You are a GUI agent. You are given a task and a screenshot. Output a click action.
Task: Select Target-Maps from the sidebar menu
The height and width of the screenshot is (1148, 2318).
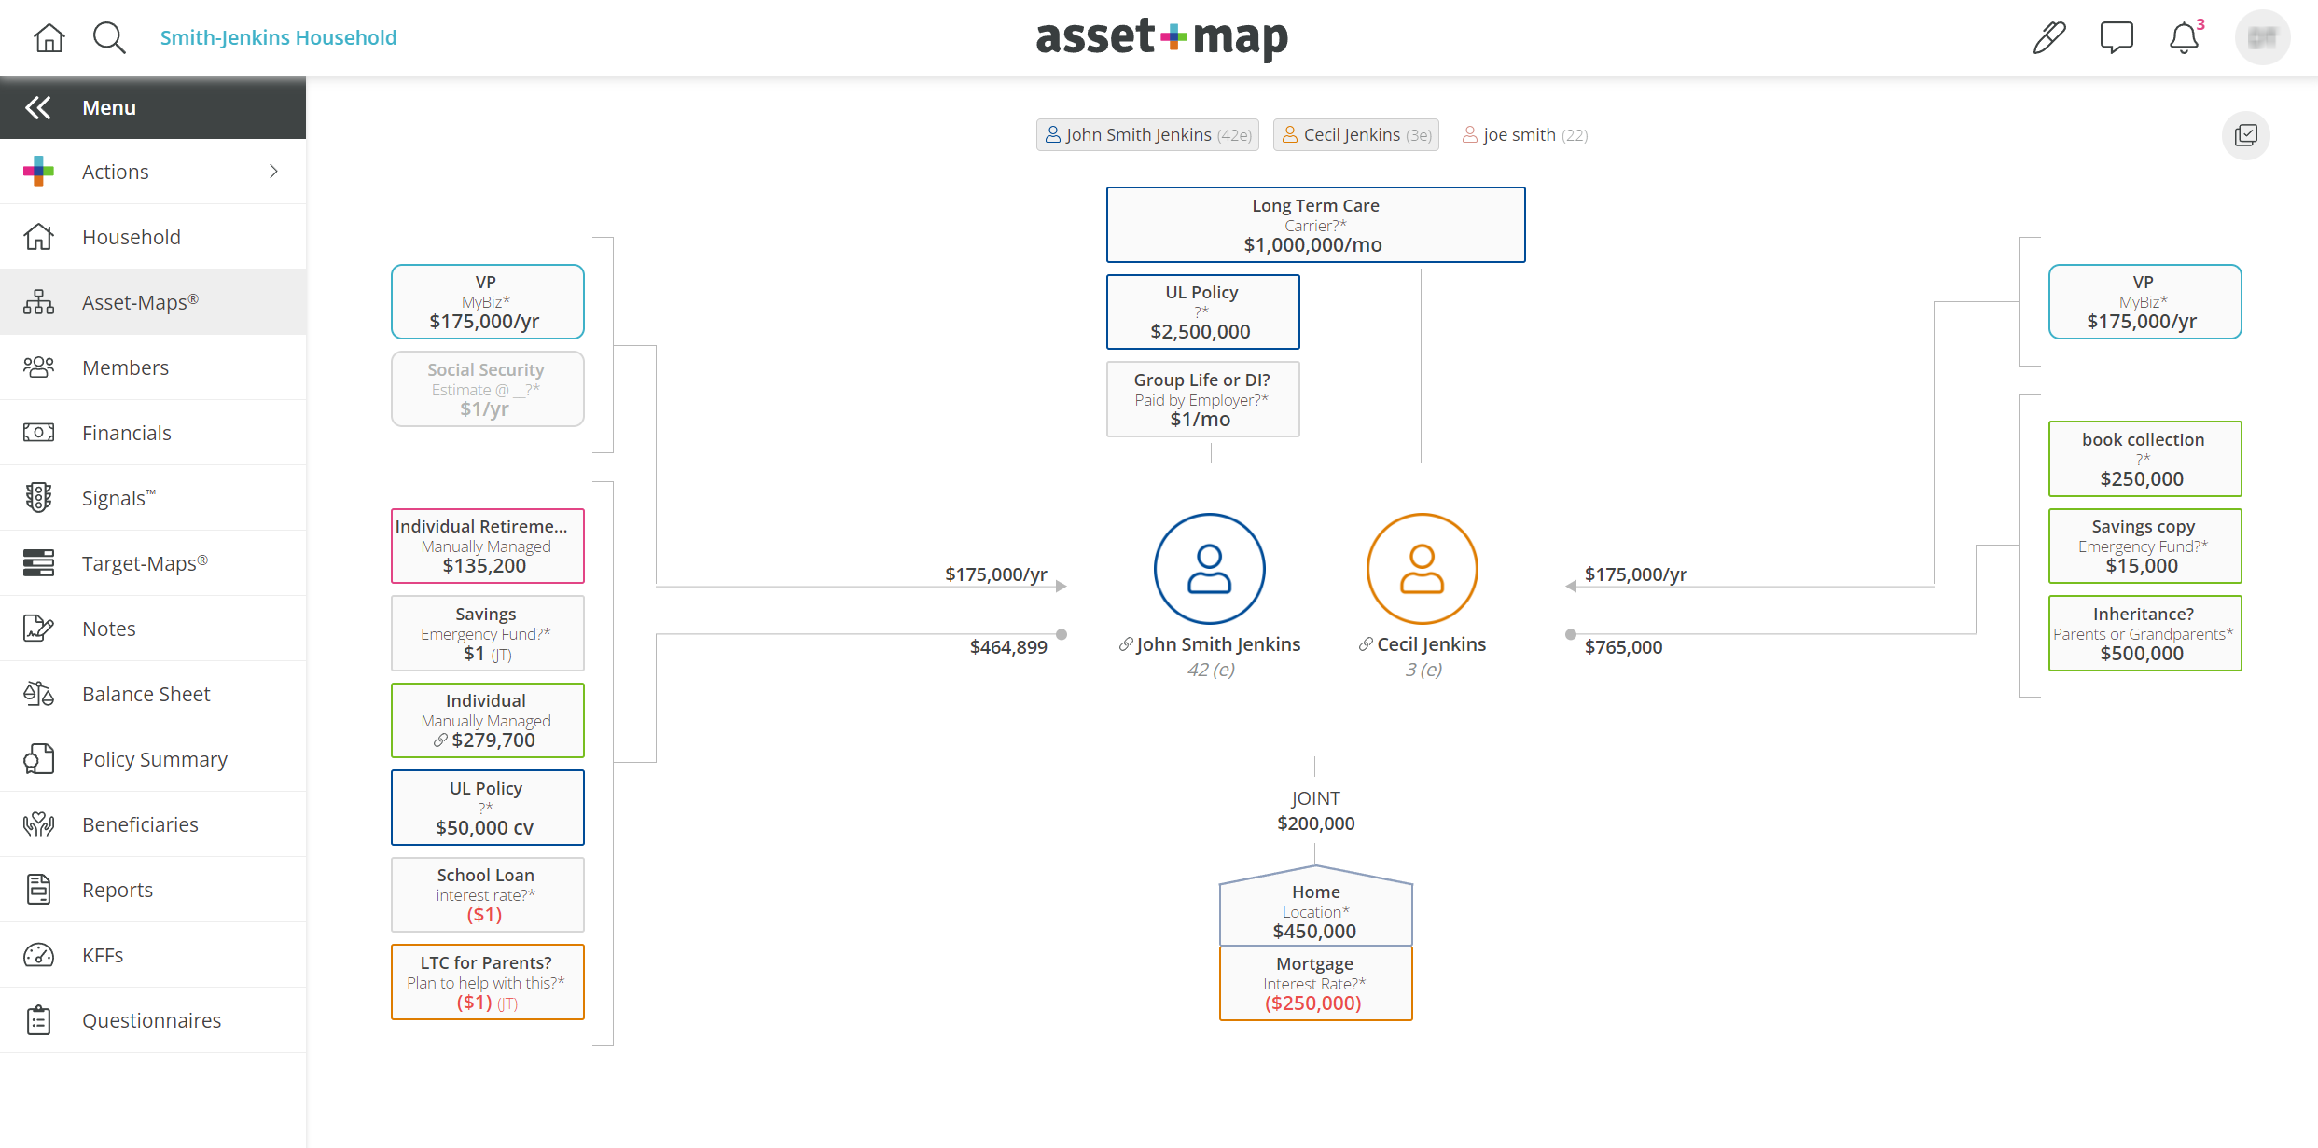[144, 562]
